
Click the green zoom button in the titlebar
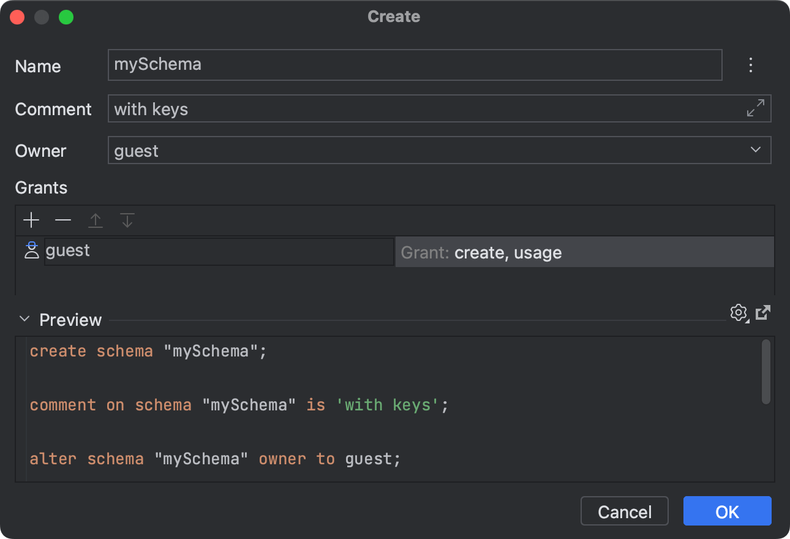pos(66,17)
